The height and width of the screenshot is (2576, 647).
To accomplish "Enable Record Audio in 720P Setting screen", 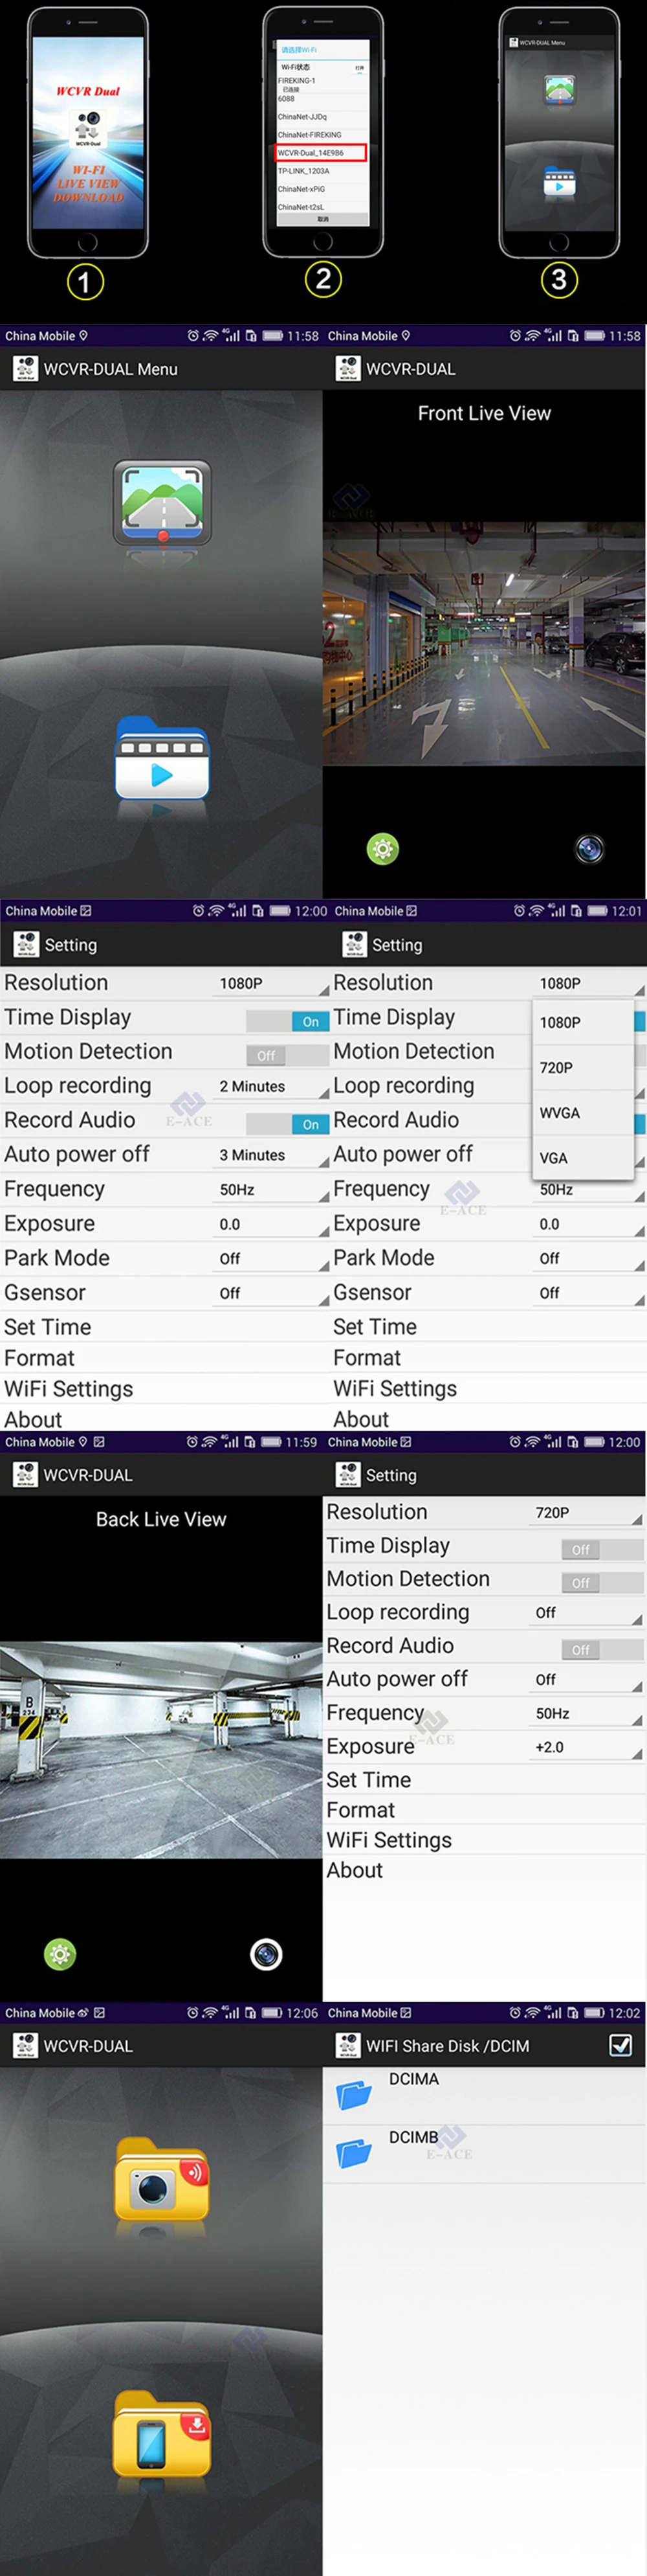I will [602, 1649].
